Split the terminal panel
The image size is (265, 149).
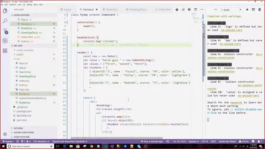point(253,10)
